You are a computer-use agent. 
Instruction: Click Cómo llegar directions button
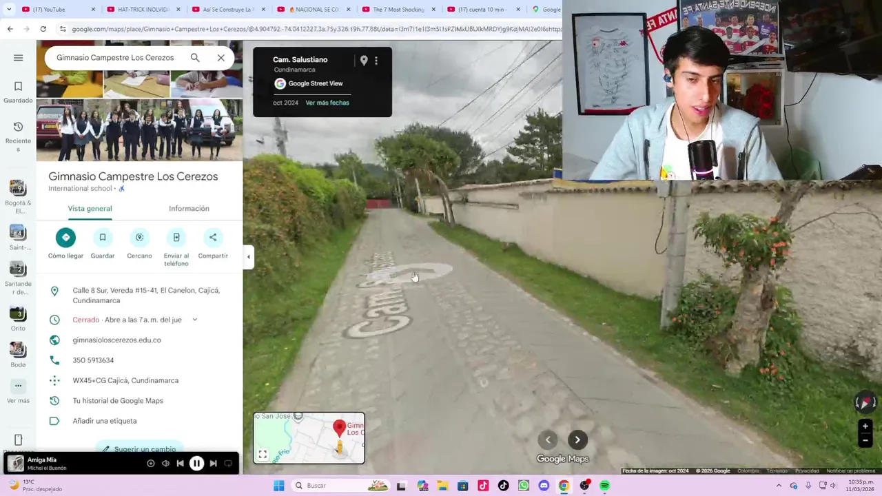tap(65, 244)
